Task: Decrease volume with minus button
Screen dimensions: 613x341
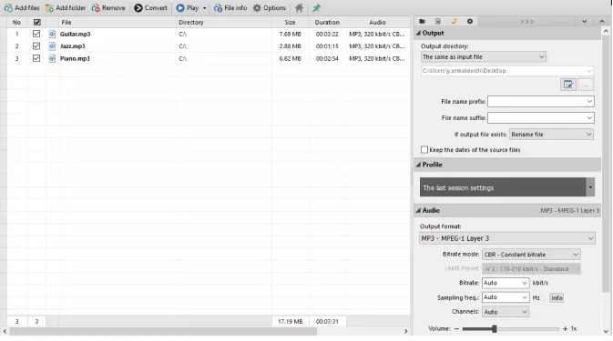Action: [x=456, y=329]
